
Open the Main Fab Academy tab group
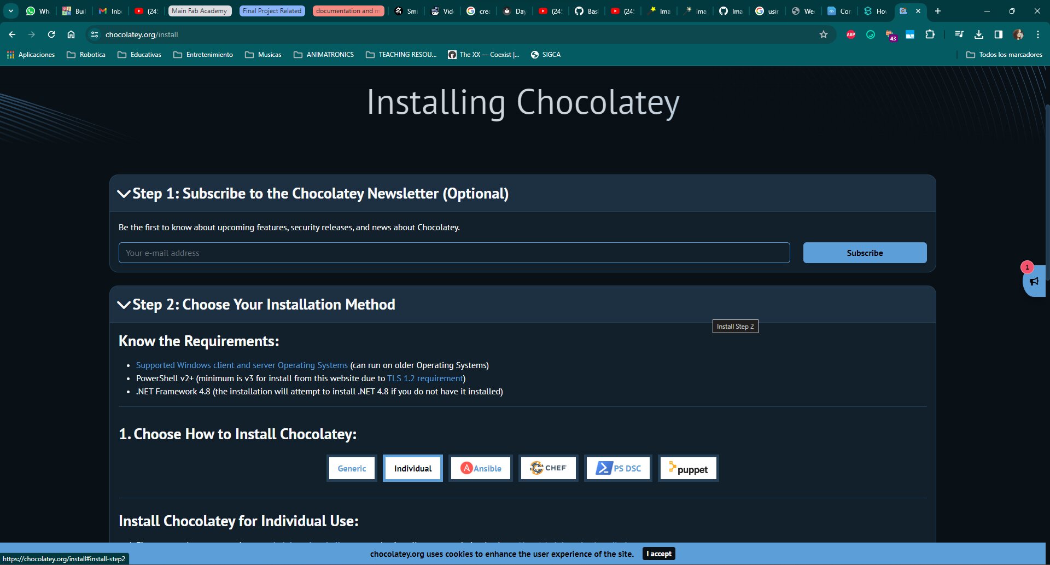pyautogui.click(x=200, y=11)
